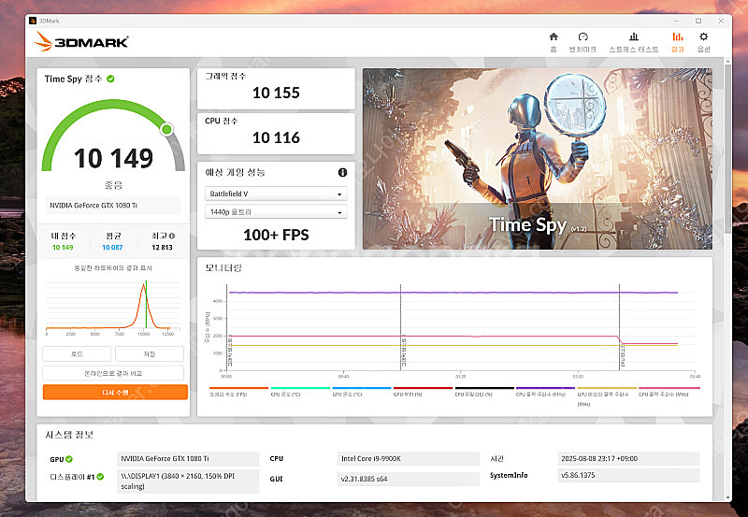The width and height of the screenshot is (748, 517).
Task: Open the 1440p Ultra resolution dropdown
Action: (x=276, y=212)
